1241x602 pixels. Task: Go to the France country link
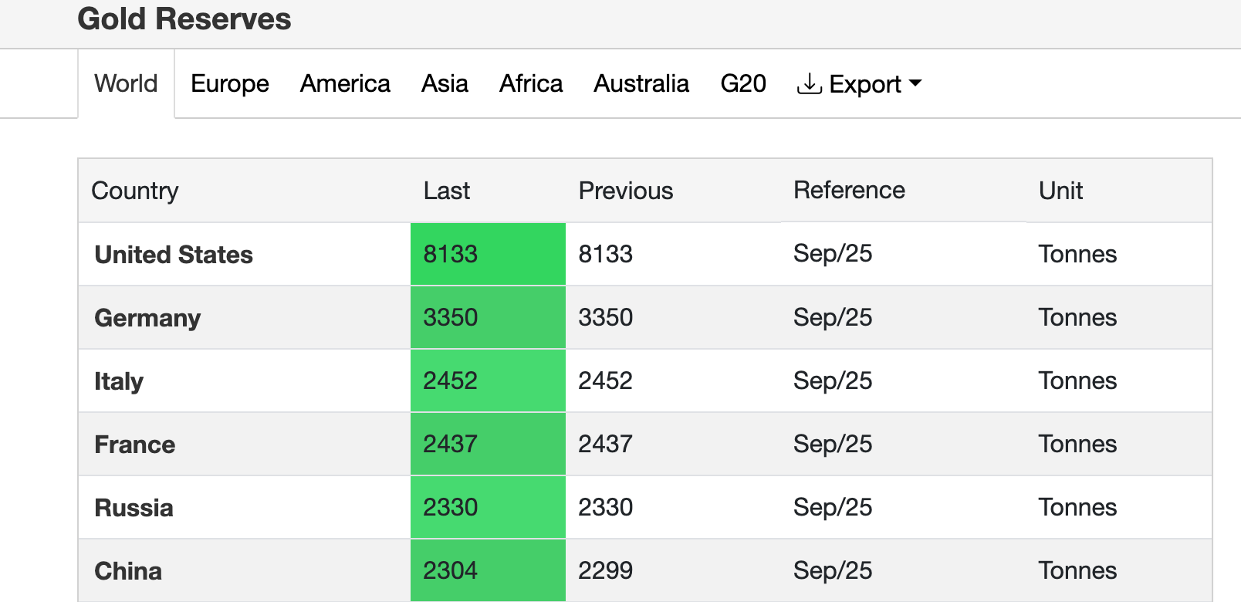tap(135, 445)
